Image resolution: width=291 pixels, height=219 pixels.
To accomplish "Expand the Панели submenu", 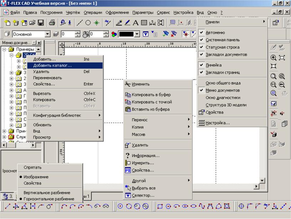I will coord(233,22).
